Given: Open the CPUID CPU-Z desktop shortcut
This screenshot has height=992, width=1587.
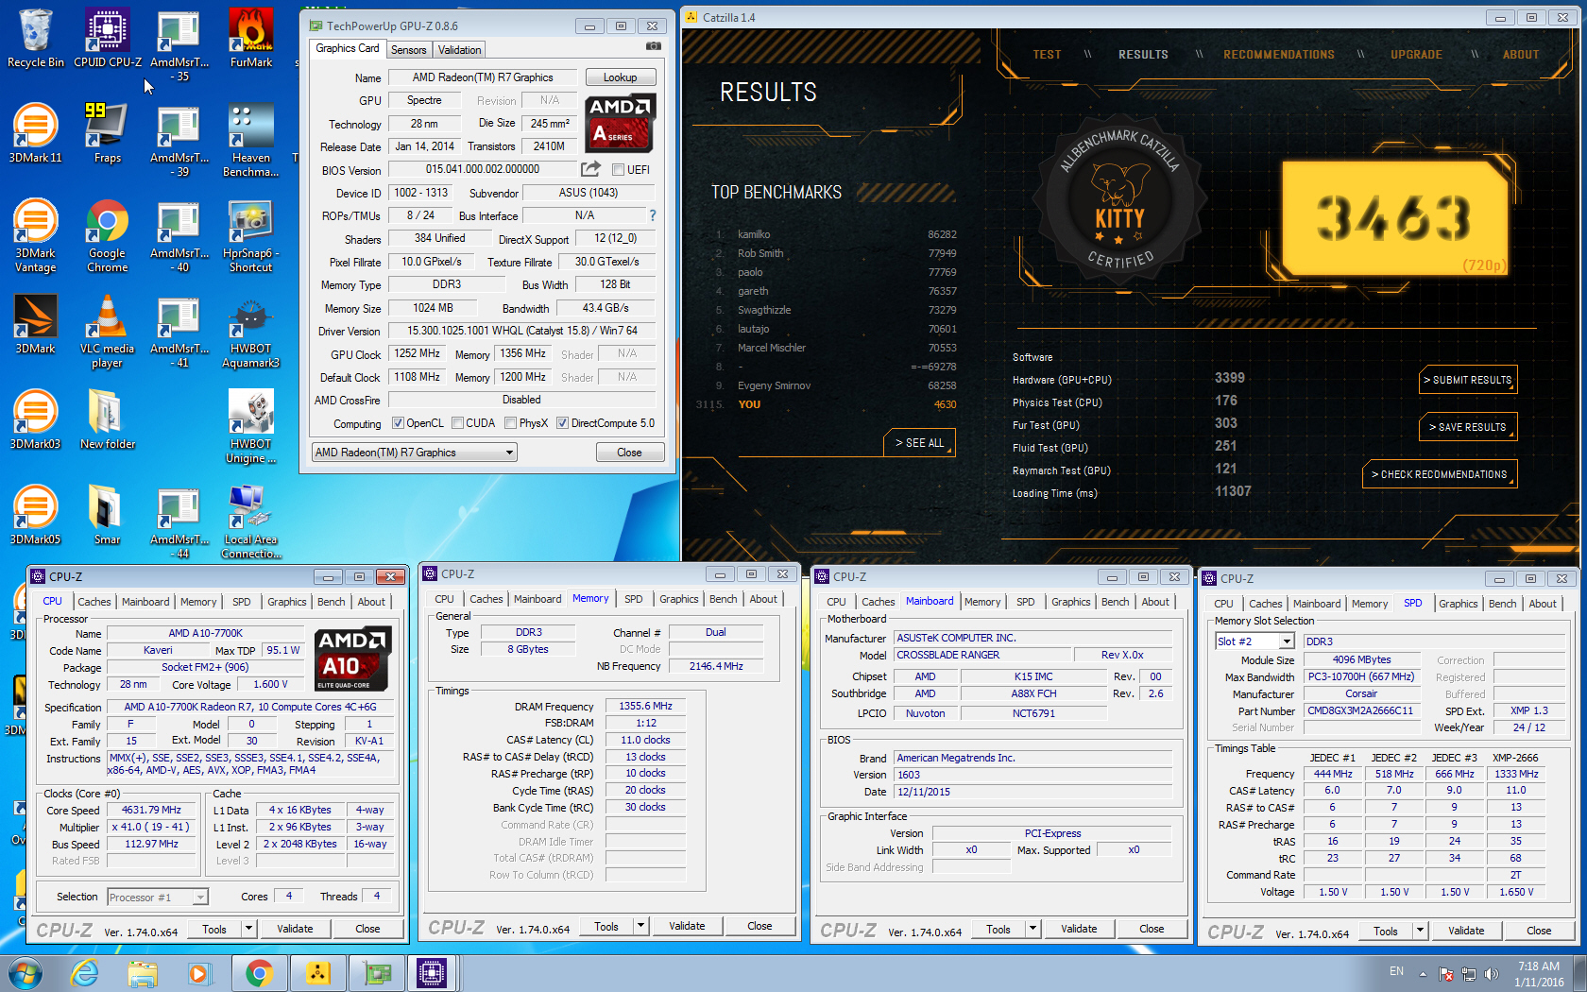Looking at the screenshot, I should 108,38.
